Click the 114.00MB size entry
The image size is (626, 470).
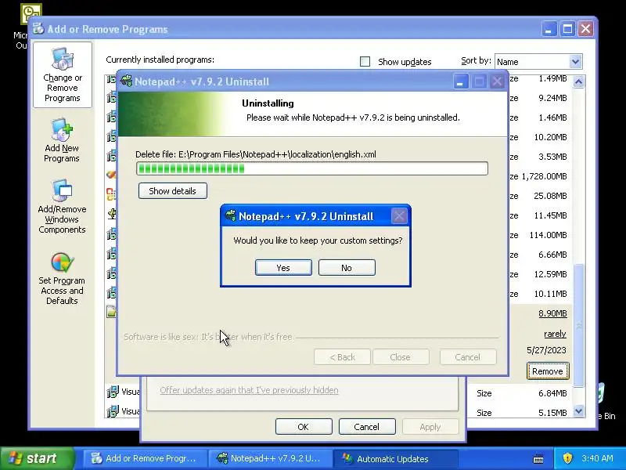click(548, 235)
